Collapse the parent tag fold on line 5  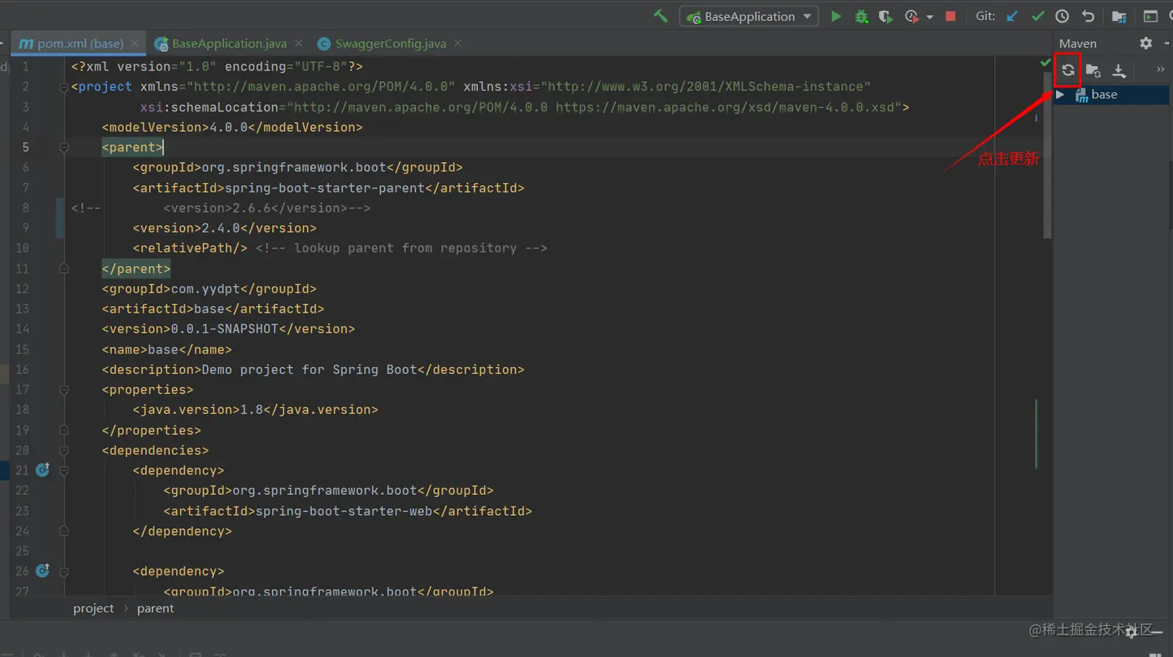click(x=64, y=147)
